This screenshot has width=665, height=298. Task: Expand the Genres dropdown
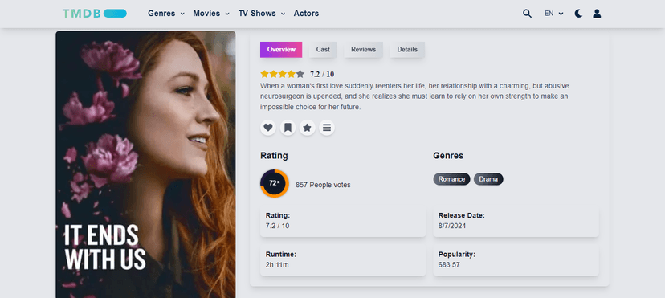[166, 14]
